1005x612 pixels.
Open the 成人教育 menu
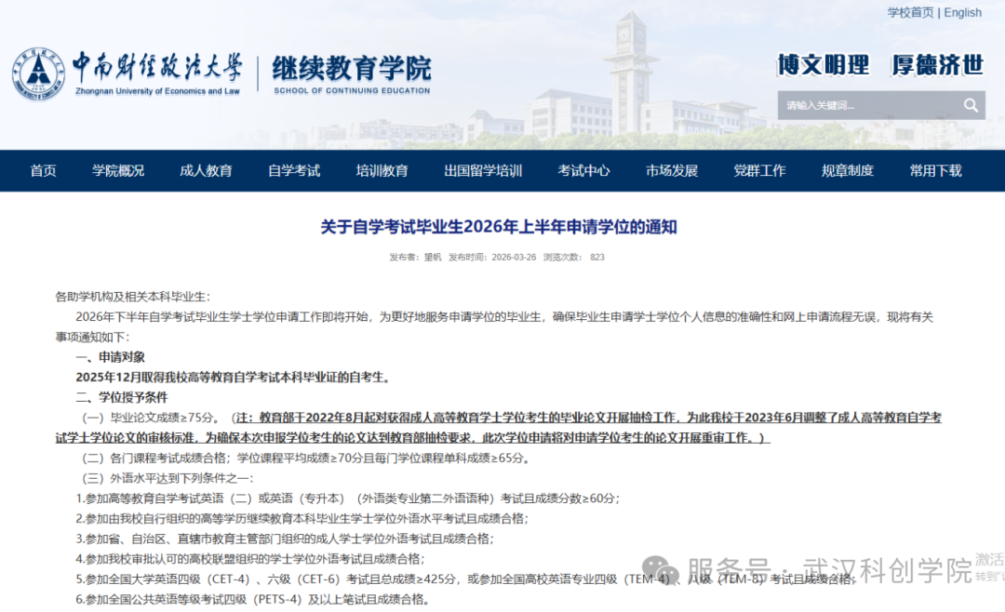click(206, 171)
